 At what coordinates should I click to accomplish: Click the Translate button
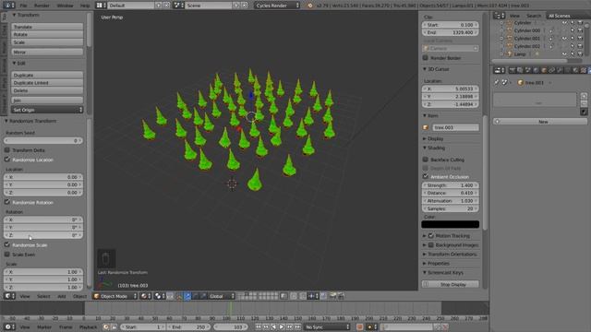pos(47,27)
